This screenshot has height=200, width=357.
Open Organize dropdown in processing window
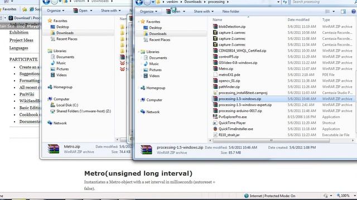[x=149, y=11]
